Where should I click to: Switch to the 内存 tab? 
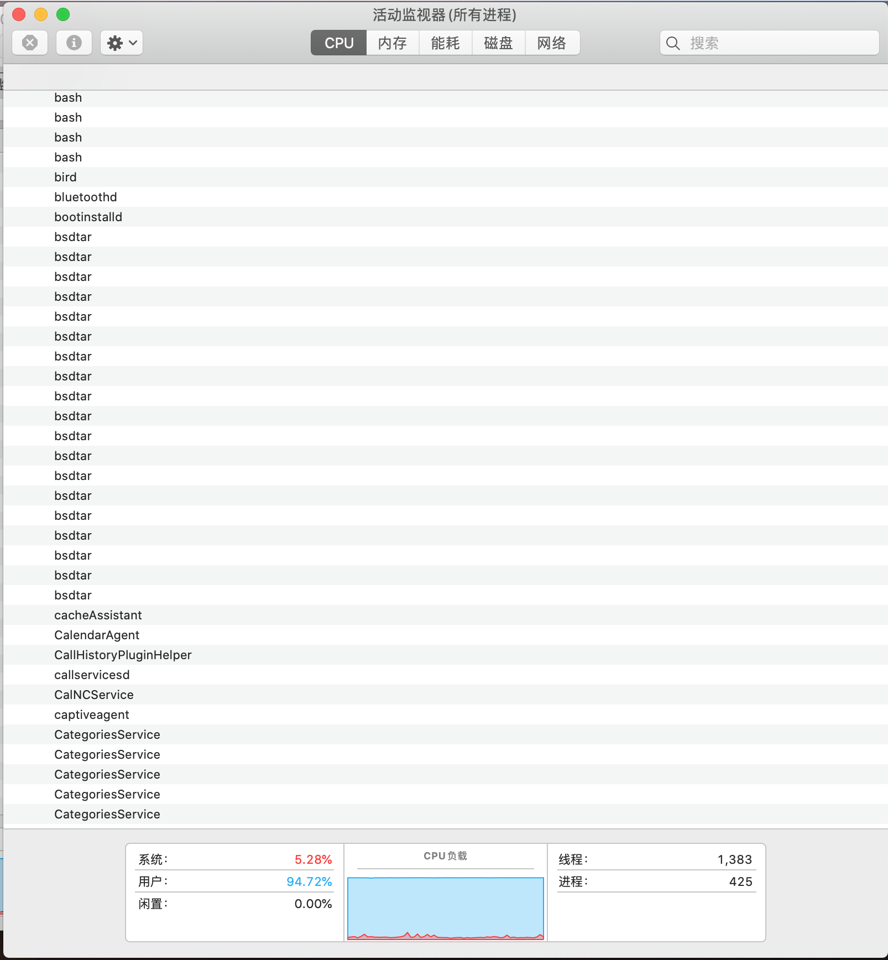(393, 43)
